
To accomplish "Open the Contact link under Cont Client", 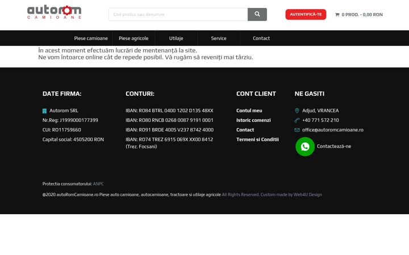I will point(245,130).
